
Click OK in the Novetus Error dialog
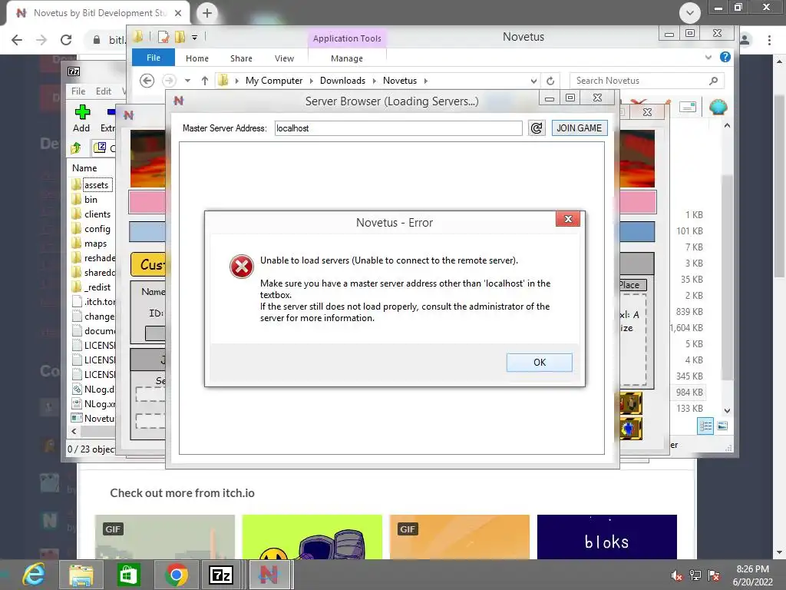click(539, 363)
